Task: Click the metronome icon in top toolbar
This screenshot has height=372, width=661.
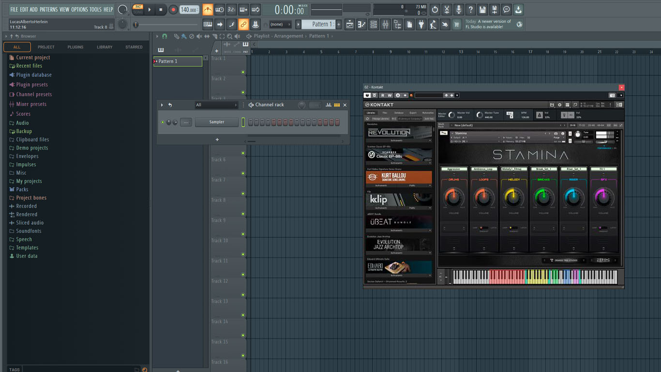Action: (x=208, y=9)
